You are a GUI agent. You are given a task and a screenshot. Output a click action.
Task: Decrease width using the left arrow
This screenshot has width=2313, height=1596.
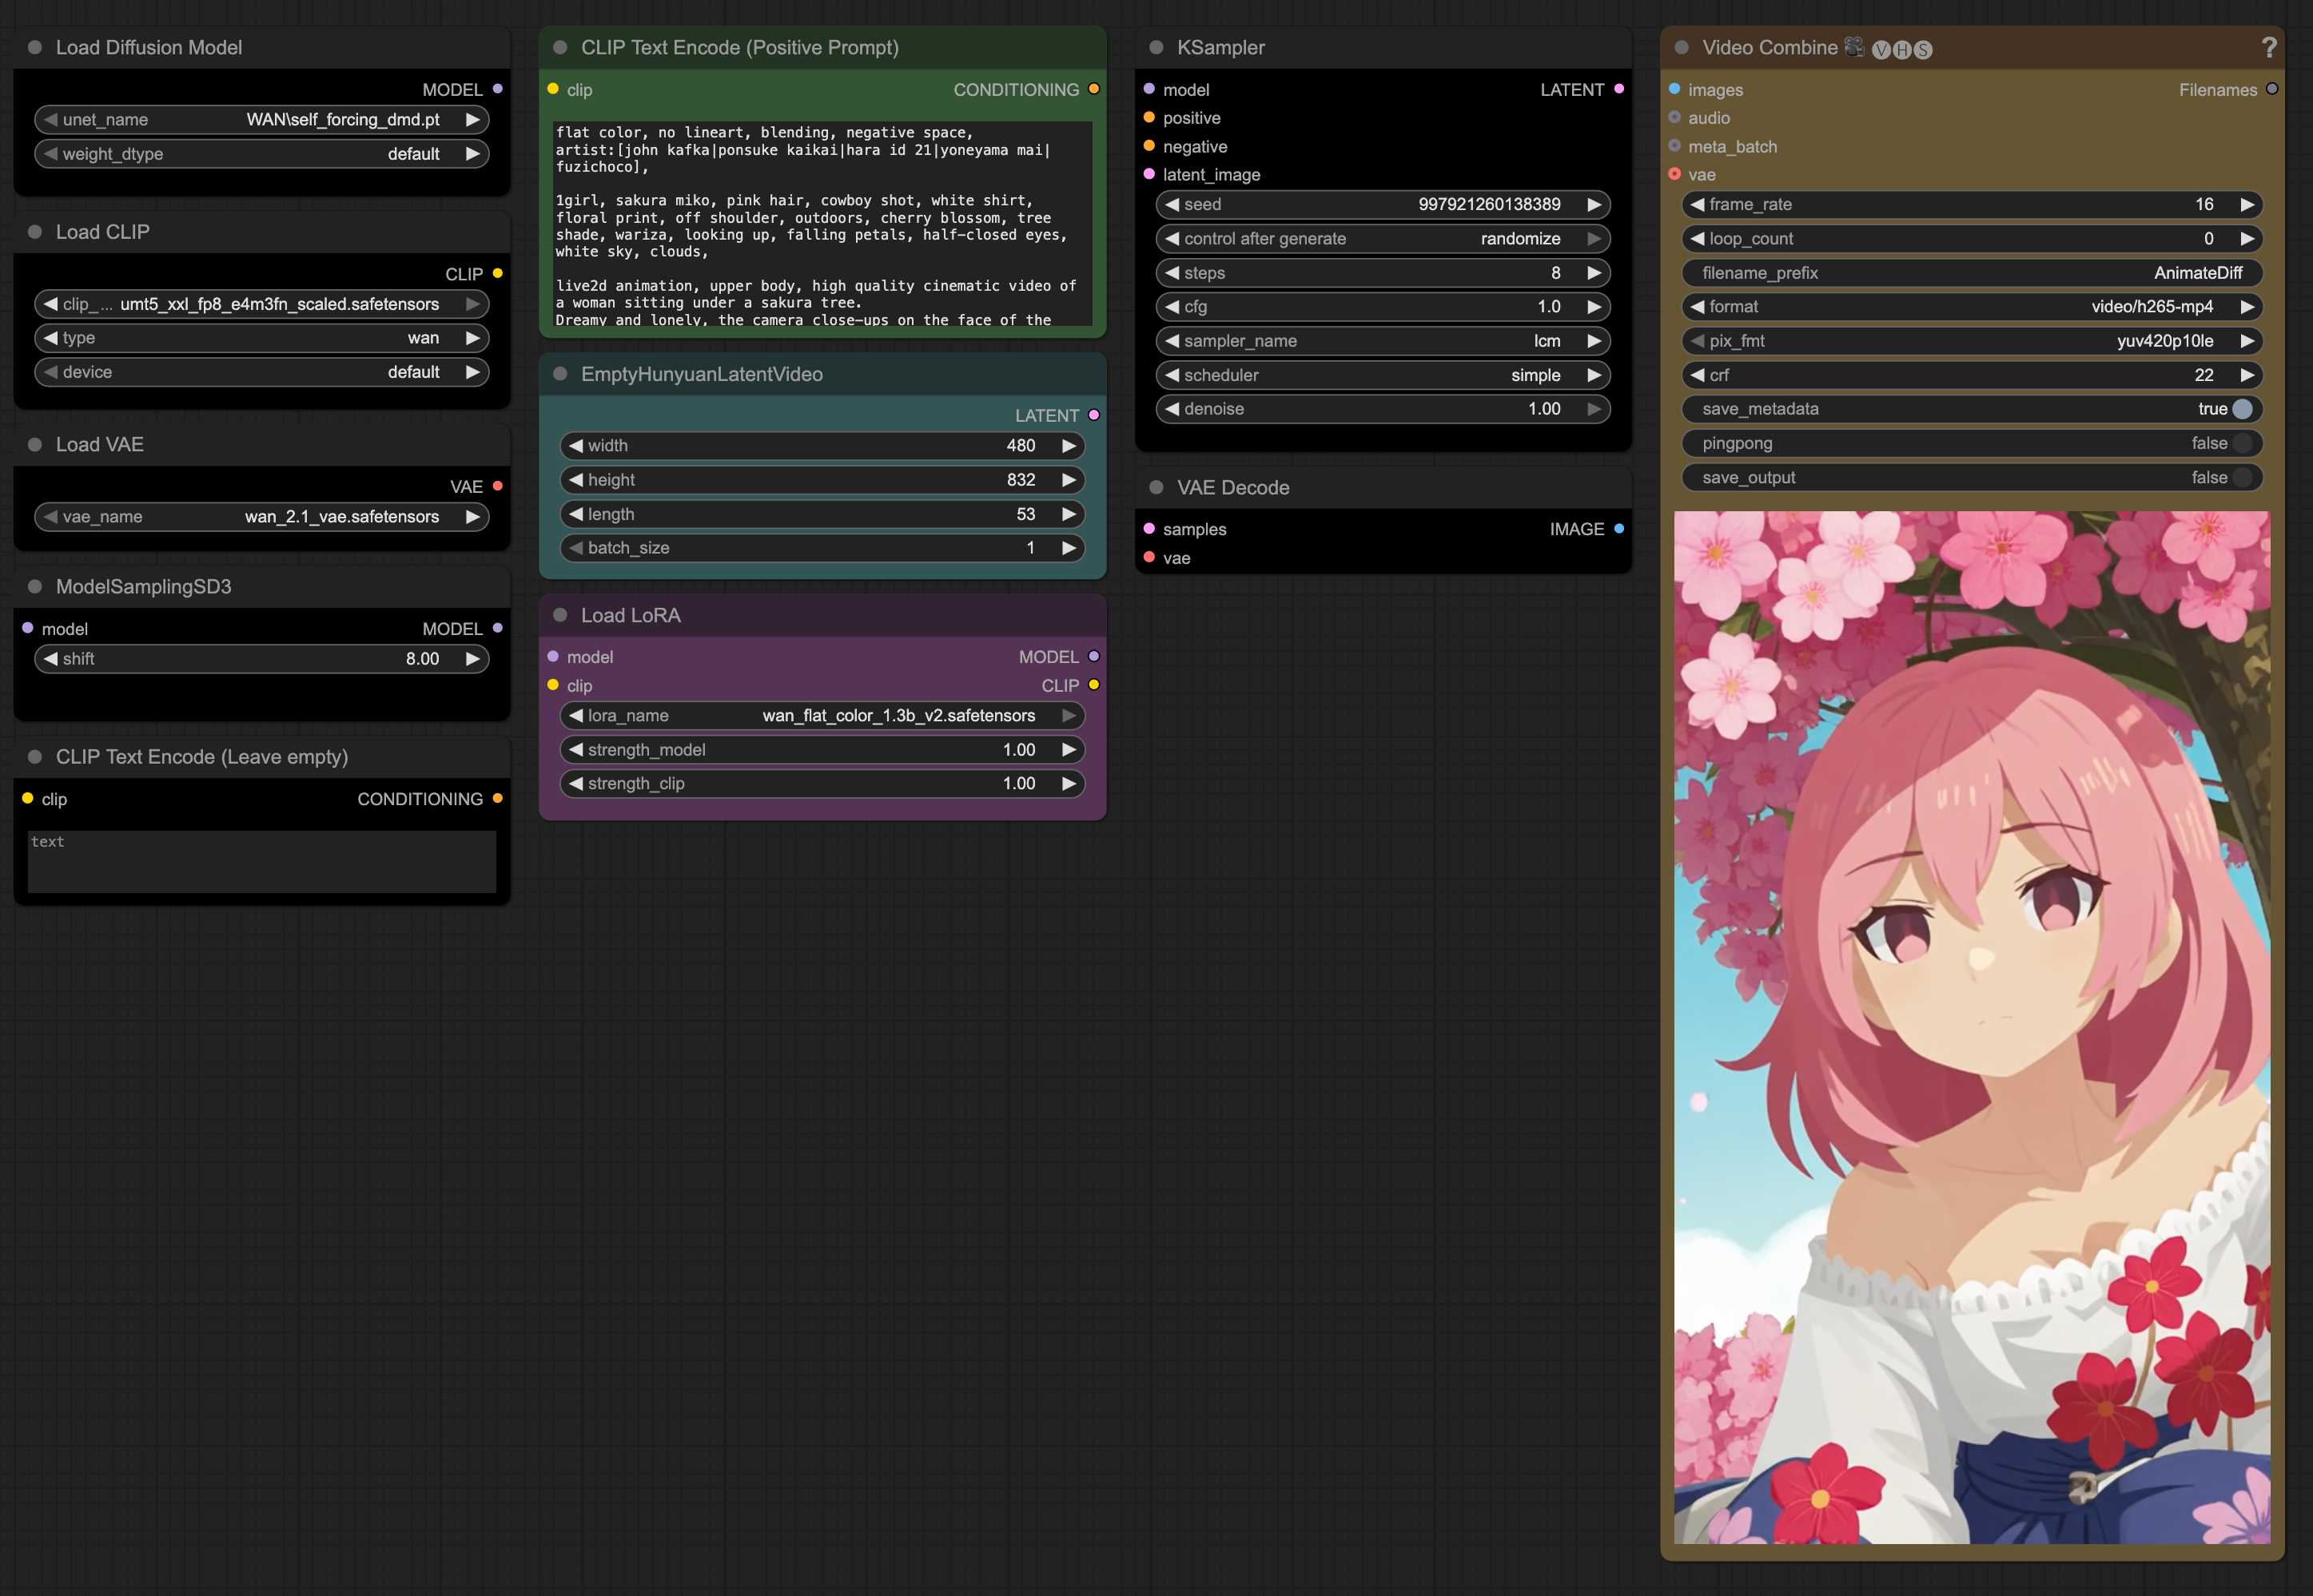[x=576, y=446]
